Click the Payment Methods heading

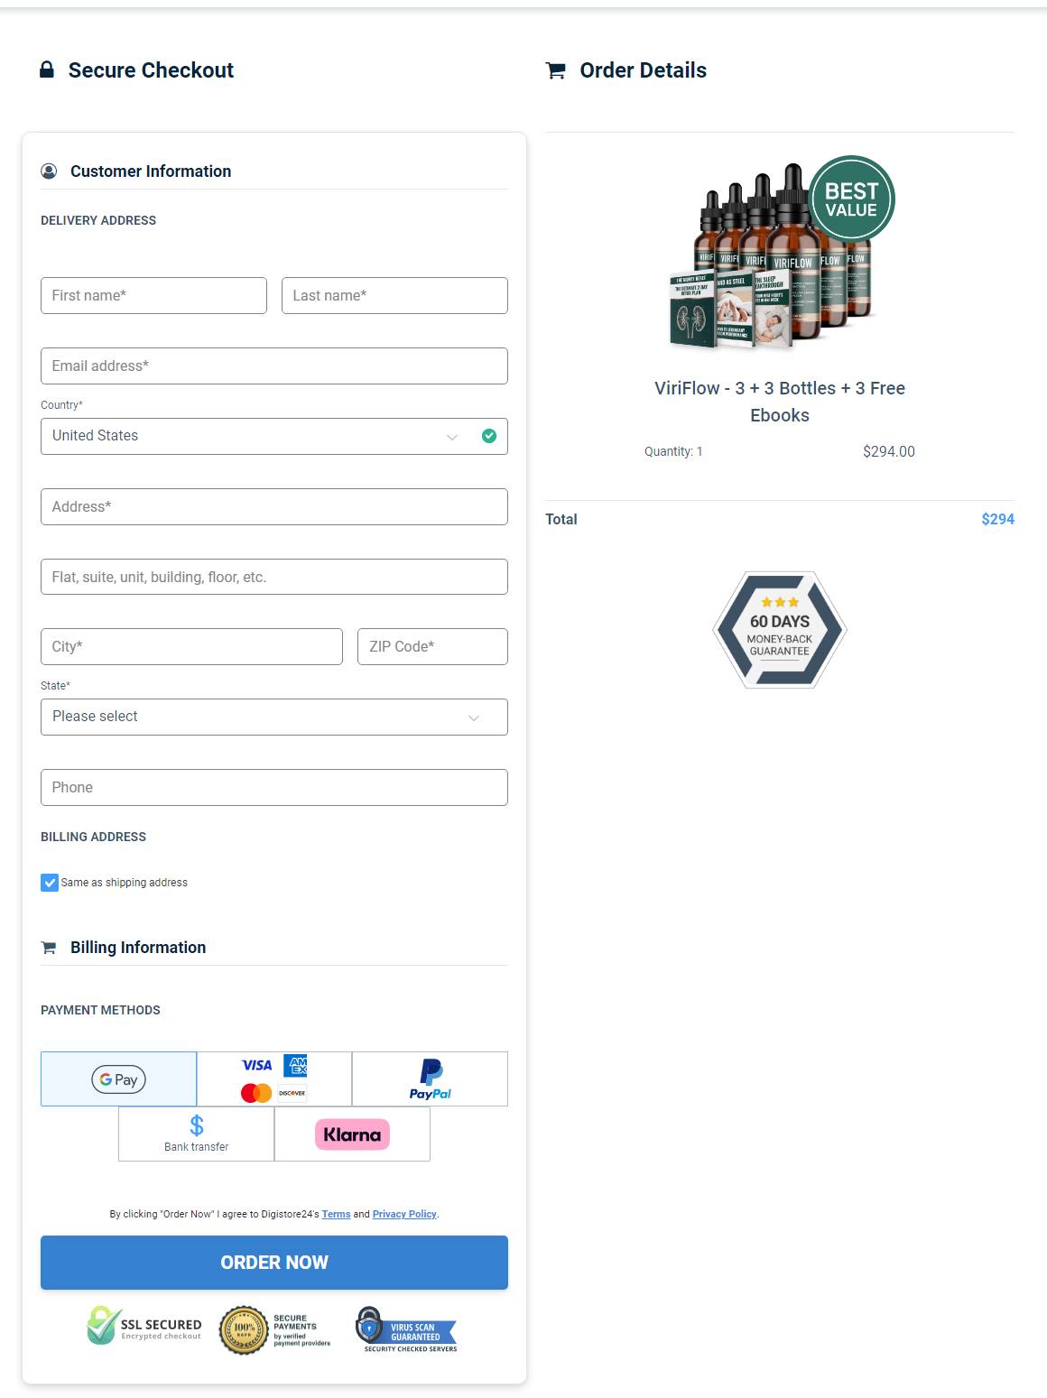tap(100, 1010)
